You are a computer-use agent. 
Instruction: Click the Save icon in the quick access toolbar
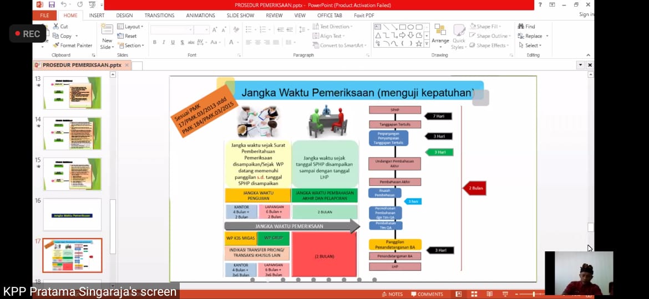click(x=52, y=4)
